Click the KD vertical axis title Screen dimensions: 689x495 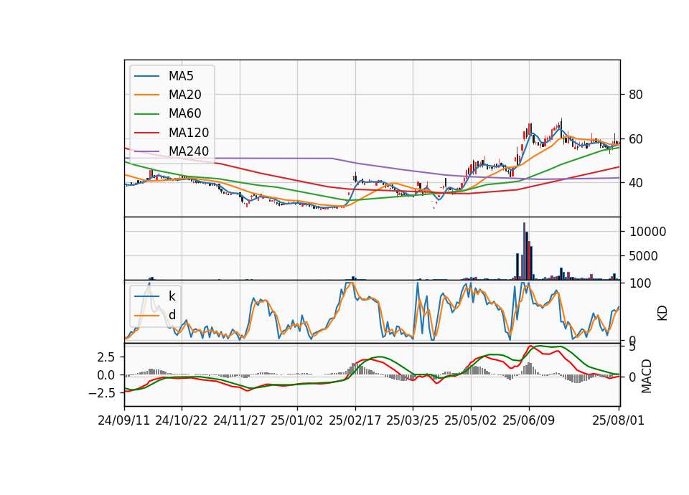662,313
